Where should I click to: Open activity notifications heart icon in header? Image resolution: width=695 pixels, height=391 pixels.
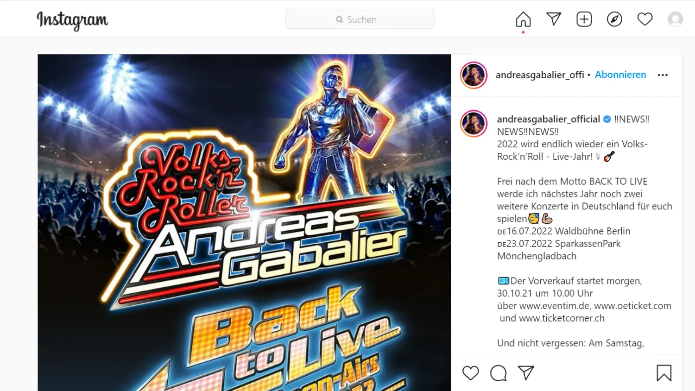[645, 19]
